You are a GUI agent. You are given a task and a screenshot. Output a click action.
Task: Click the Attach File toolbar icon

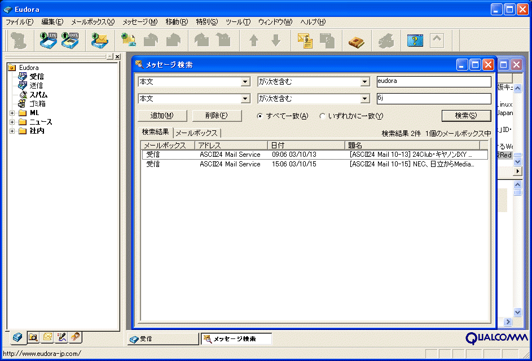pos(305,41)
